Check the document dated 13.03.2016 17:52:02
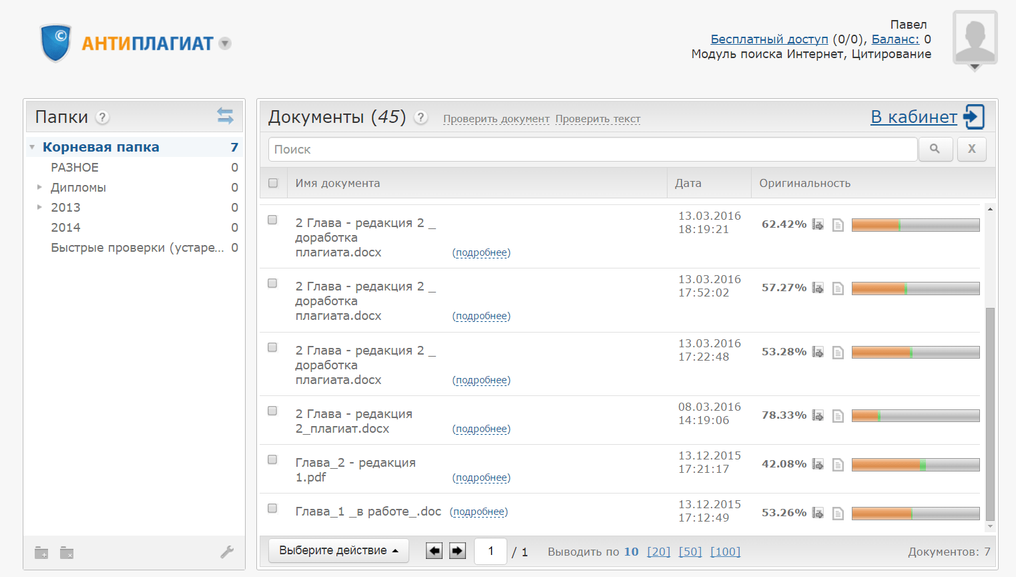Screen dimensions: 1016x577 pos(272,283)
